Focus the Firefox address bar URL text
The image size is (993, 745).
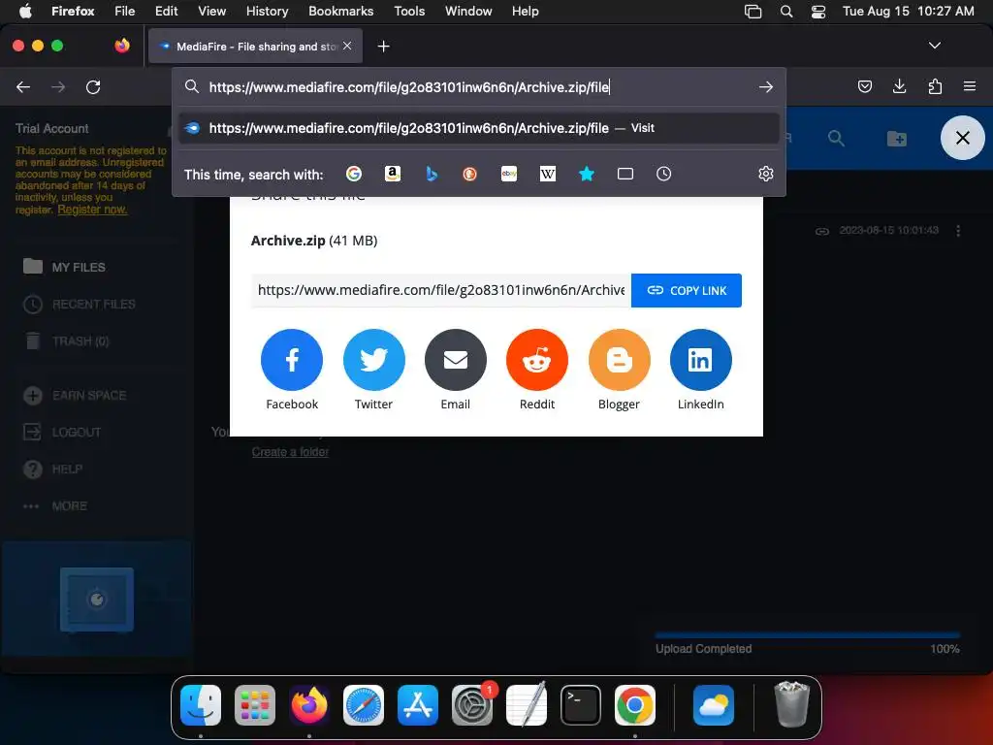tap(409, 87)
